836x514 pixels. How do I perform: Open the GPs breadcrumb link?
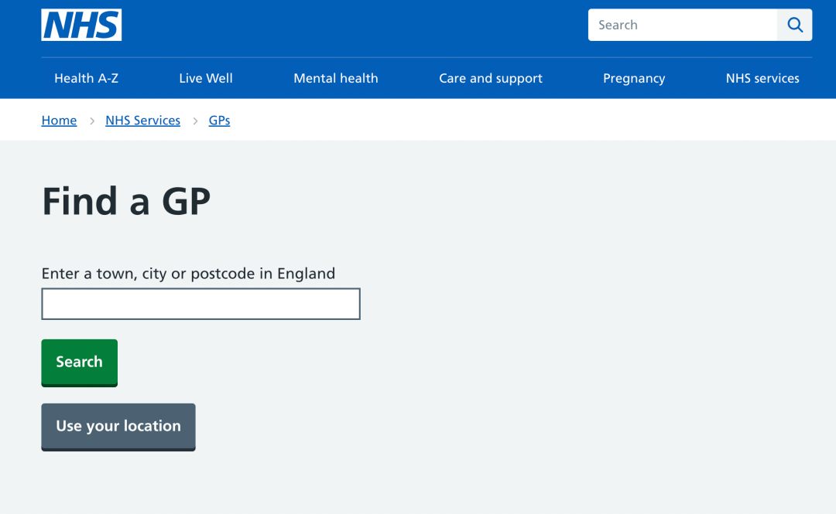click(x=219, y=121)
